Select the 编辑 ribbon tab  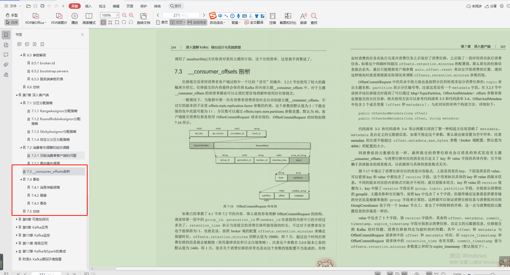pos(116,6)
